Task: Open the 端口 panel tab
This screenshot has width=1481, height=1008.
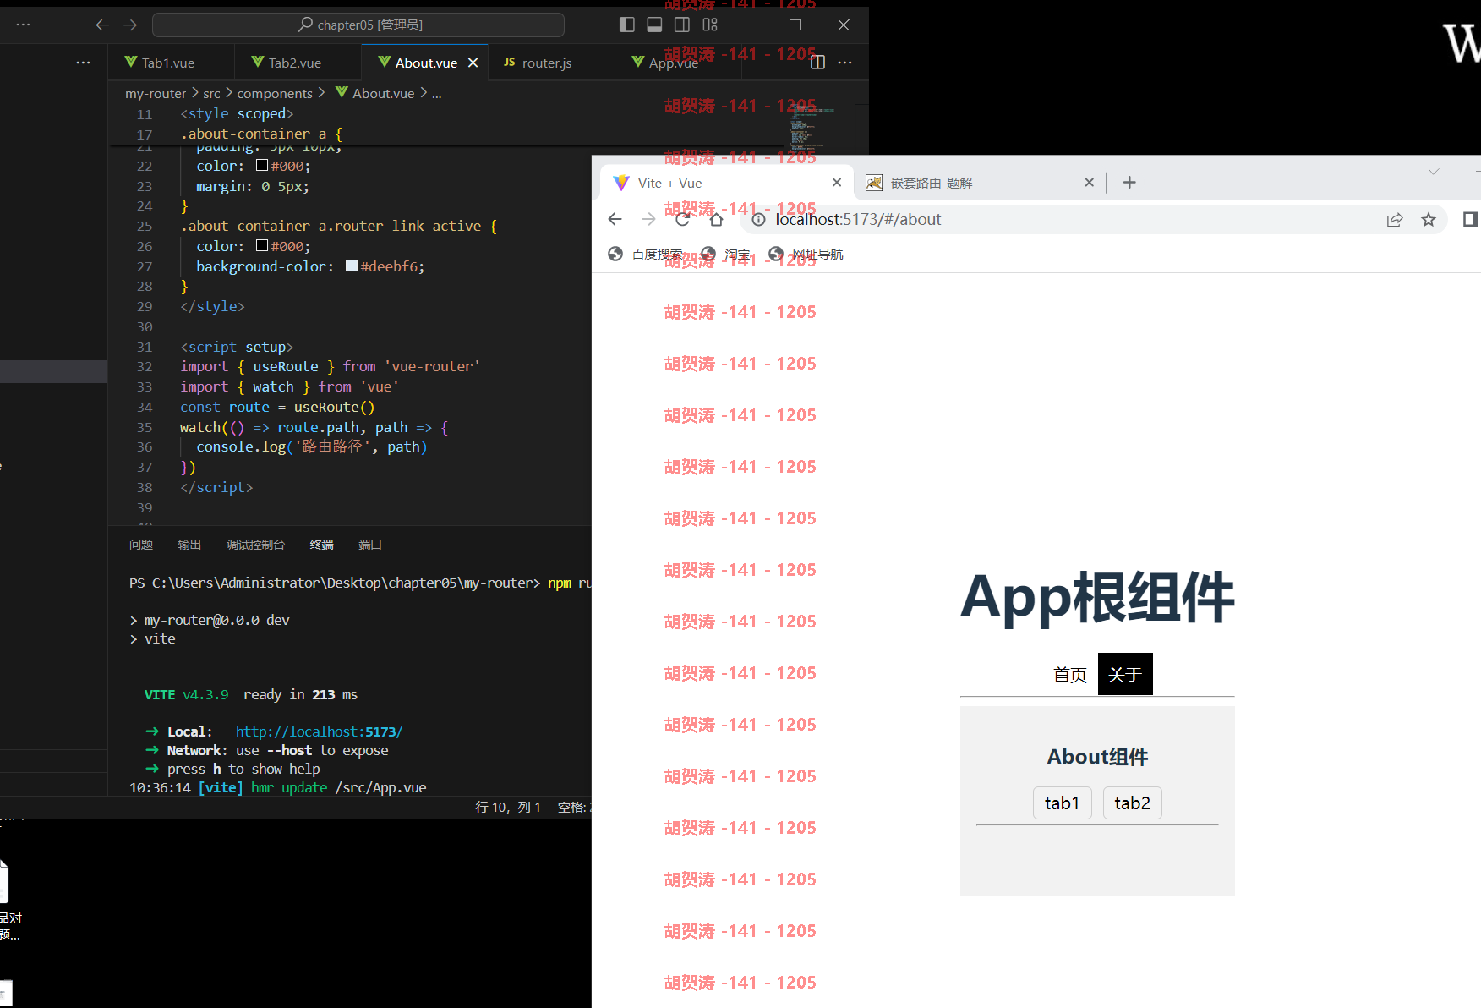Action: (370, 545)
